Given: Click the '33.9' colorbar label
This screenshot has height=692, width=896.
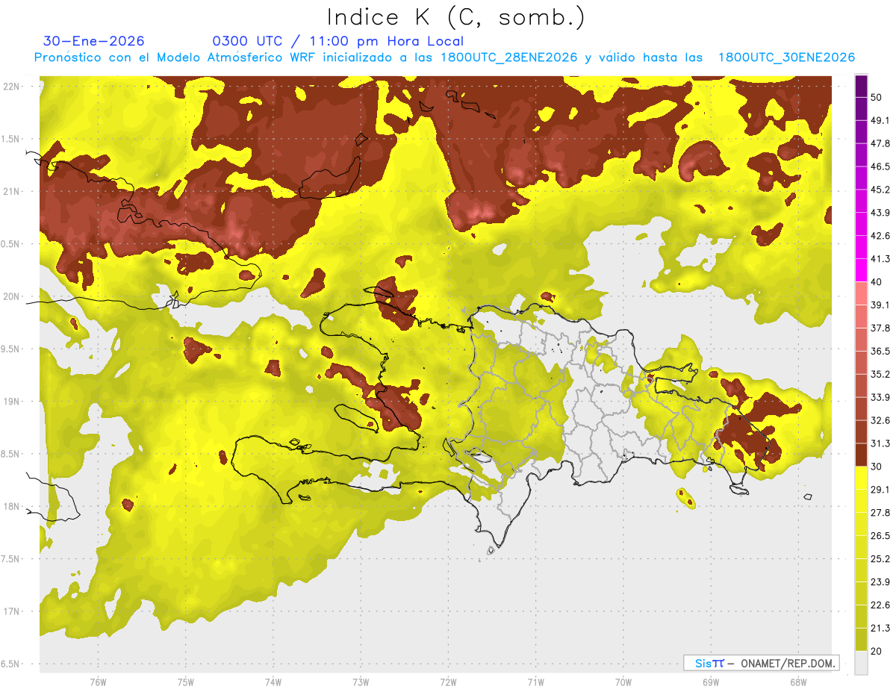Looking at the screenshot, I should pyautogui.click(x=880, y=397).
